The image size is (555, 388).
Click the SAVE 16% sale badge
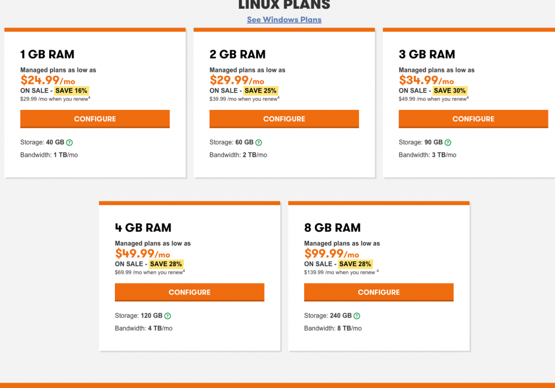pyautogui.click(x=72, y=91)
